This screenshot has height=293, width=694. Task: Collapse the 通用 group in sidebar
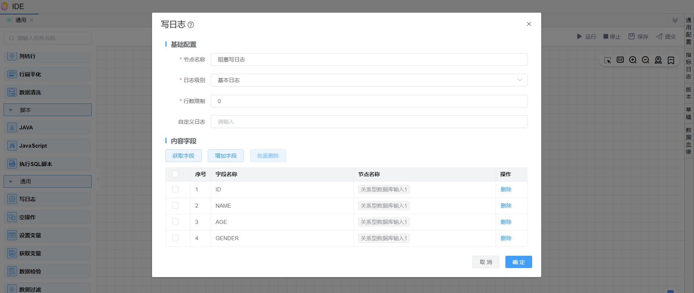tap(11, 182)
